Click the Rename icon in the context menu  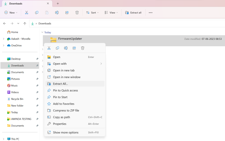point(66,48)
